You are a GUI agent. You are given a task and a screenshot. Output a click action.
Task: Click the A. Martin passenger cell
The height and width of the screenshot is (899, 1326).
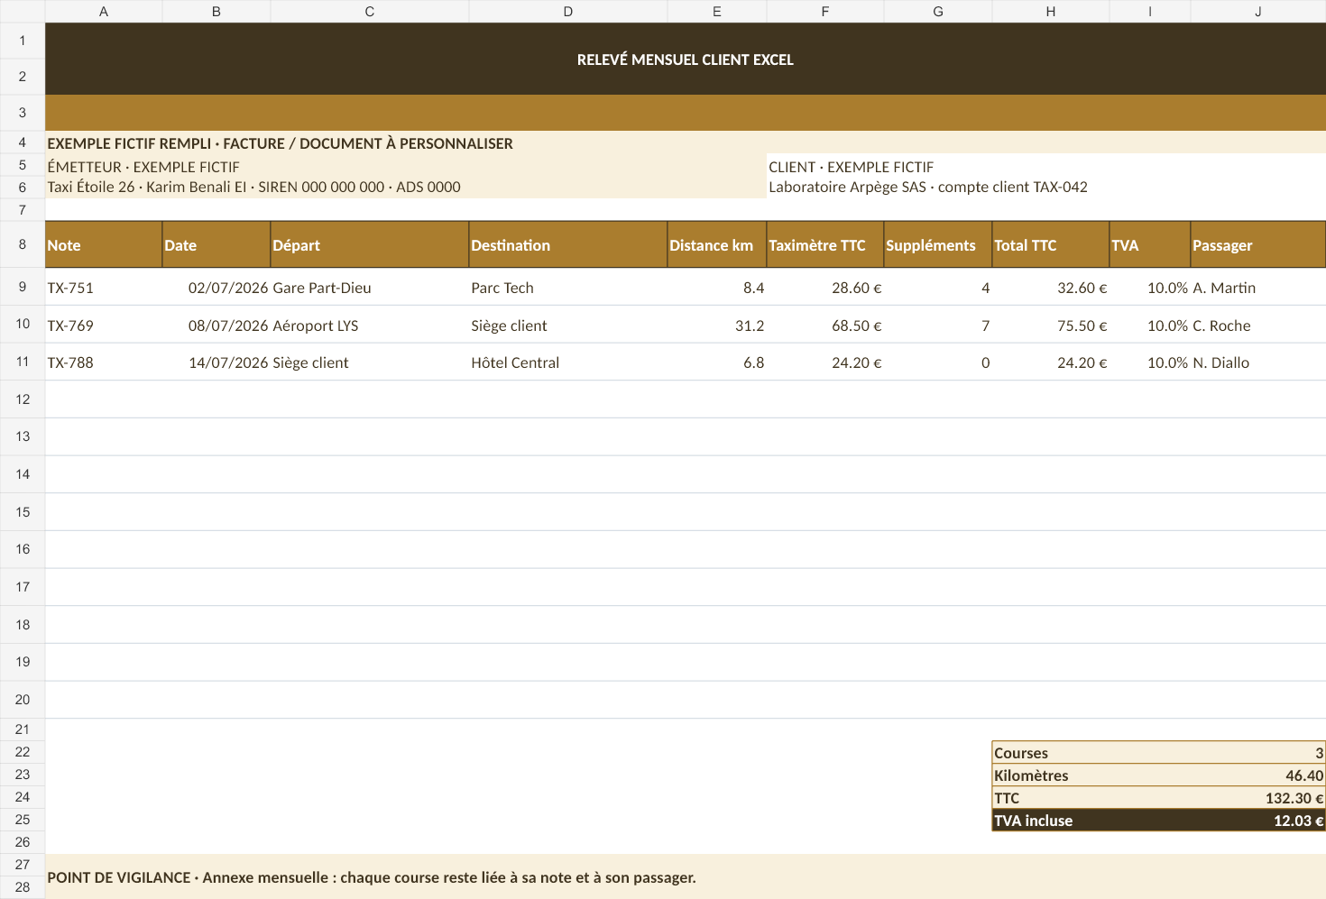[x=1258, y=287]
